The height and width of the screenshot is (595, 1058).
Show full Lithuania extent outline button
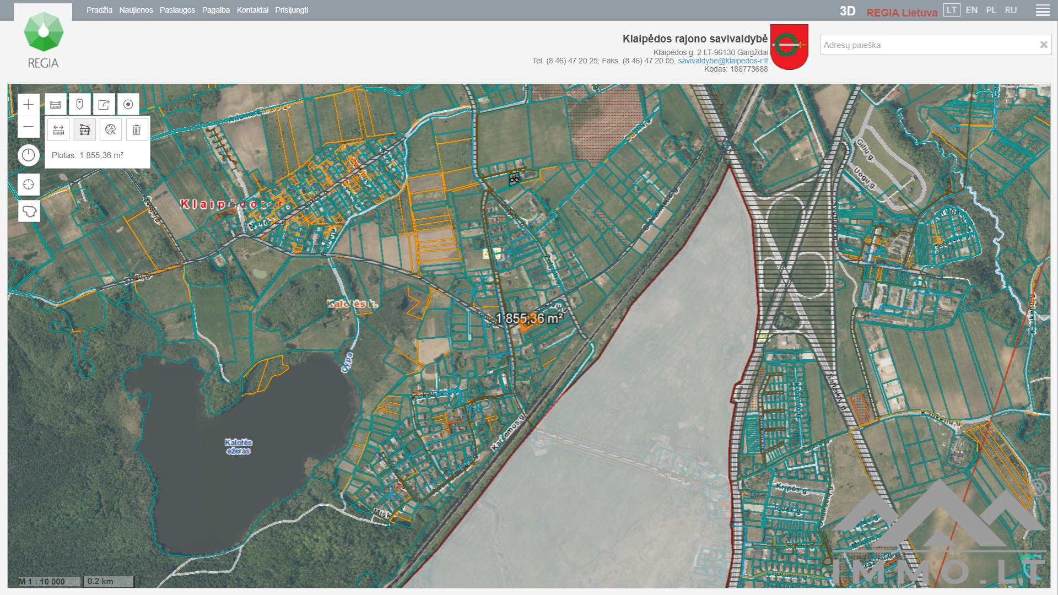coord(29,211)
